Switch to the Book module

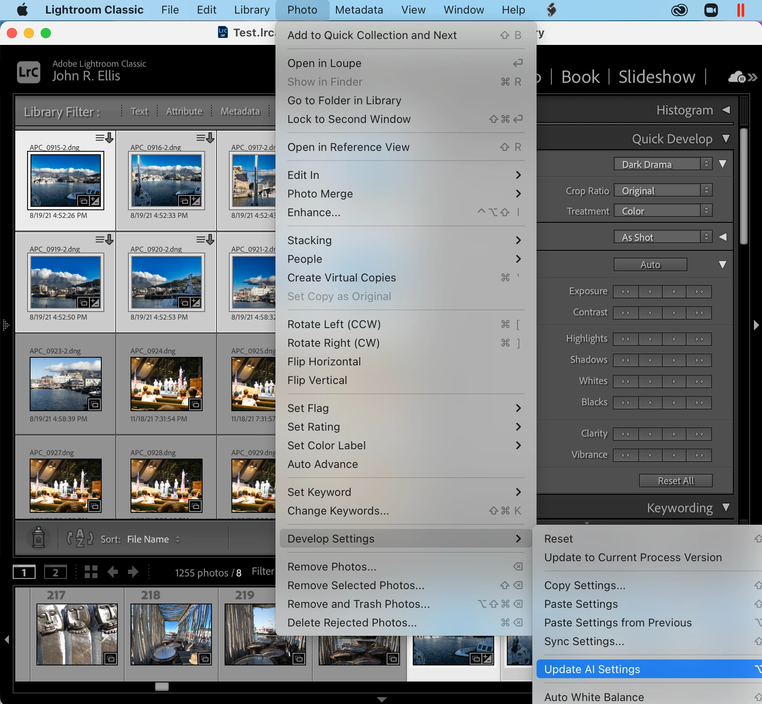580,77
